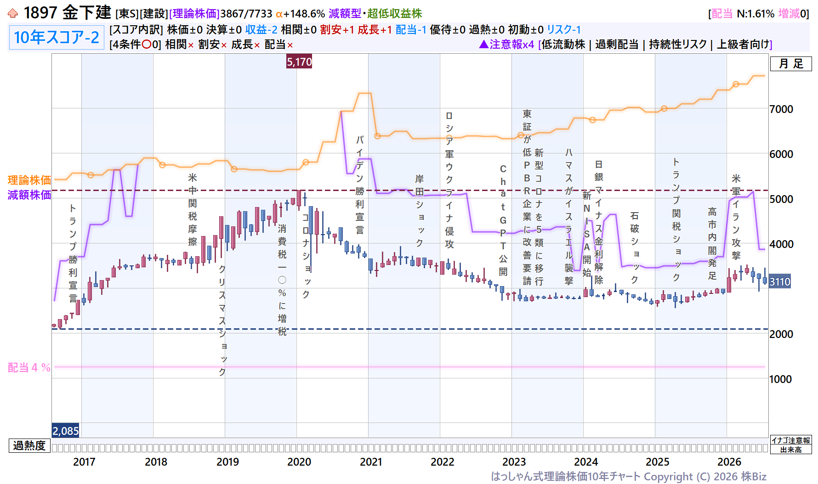Image resolution: width=818 pixels, height=484 pixels.
Task: Click the red × after 配当
Action: (290, 45)
